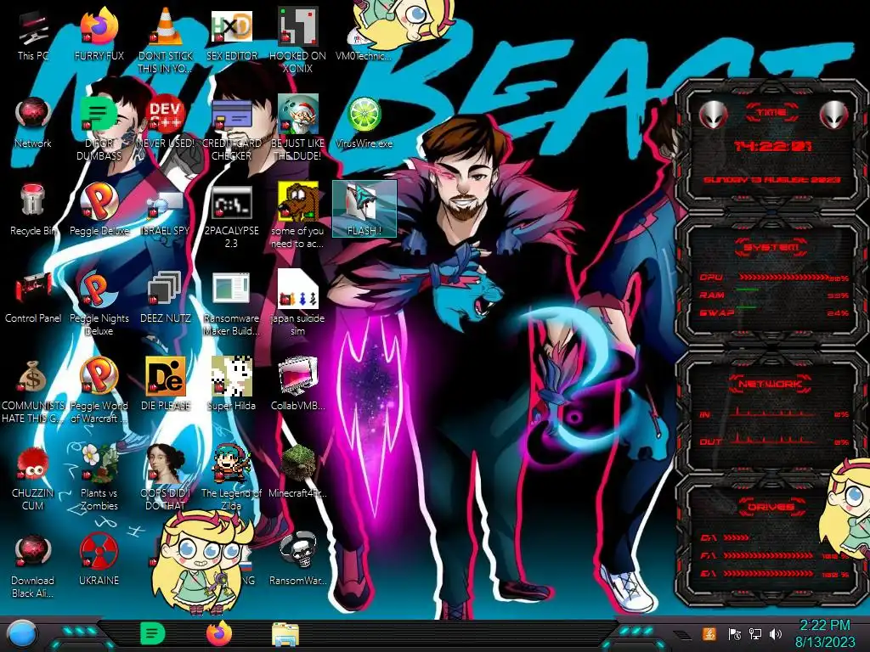
Task: Open the Start orb on the taskbar
Action: pyautogui.click(x=22, y=634)
